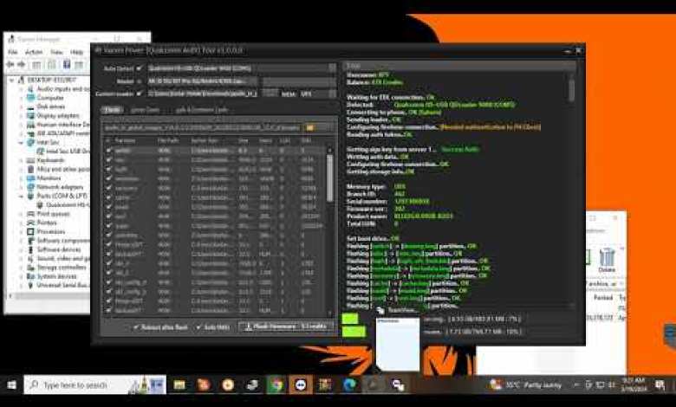Screen dimensions: 676x407
Task: Toggle the Custom Loader checkbox
Action: click(140, 94)
